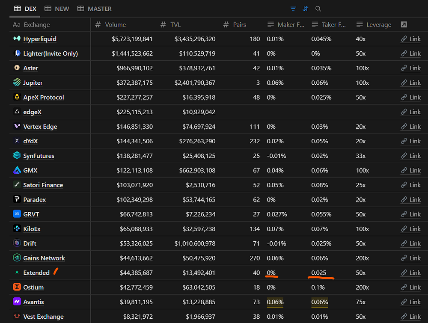Click the Paradex logo icon
Viewport: 428px width, 323px height.
pyautogui.click(x=17, y=199)
